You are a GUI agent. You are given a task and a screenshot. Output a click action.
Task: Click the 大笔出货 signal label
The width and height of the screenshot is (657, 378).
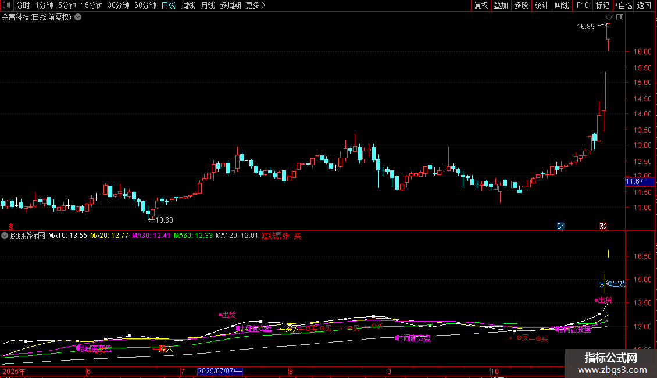point(612,284)
